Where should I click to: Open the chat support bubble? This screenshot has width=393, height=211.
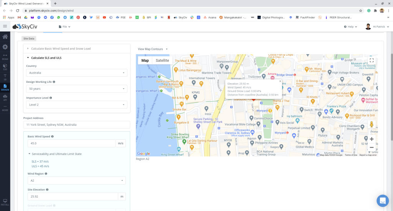[x=382, y=200]
